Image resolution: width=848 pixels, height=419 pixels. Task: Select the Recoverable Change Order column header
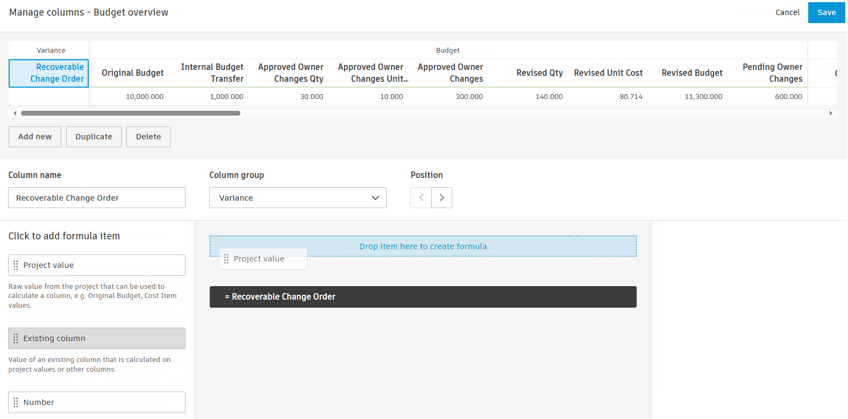[49, 73]
